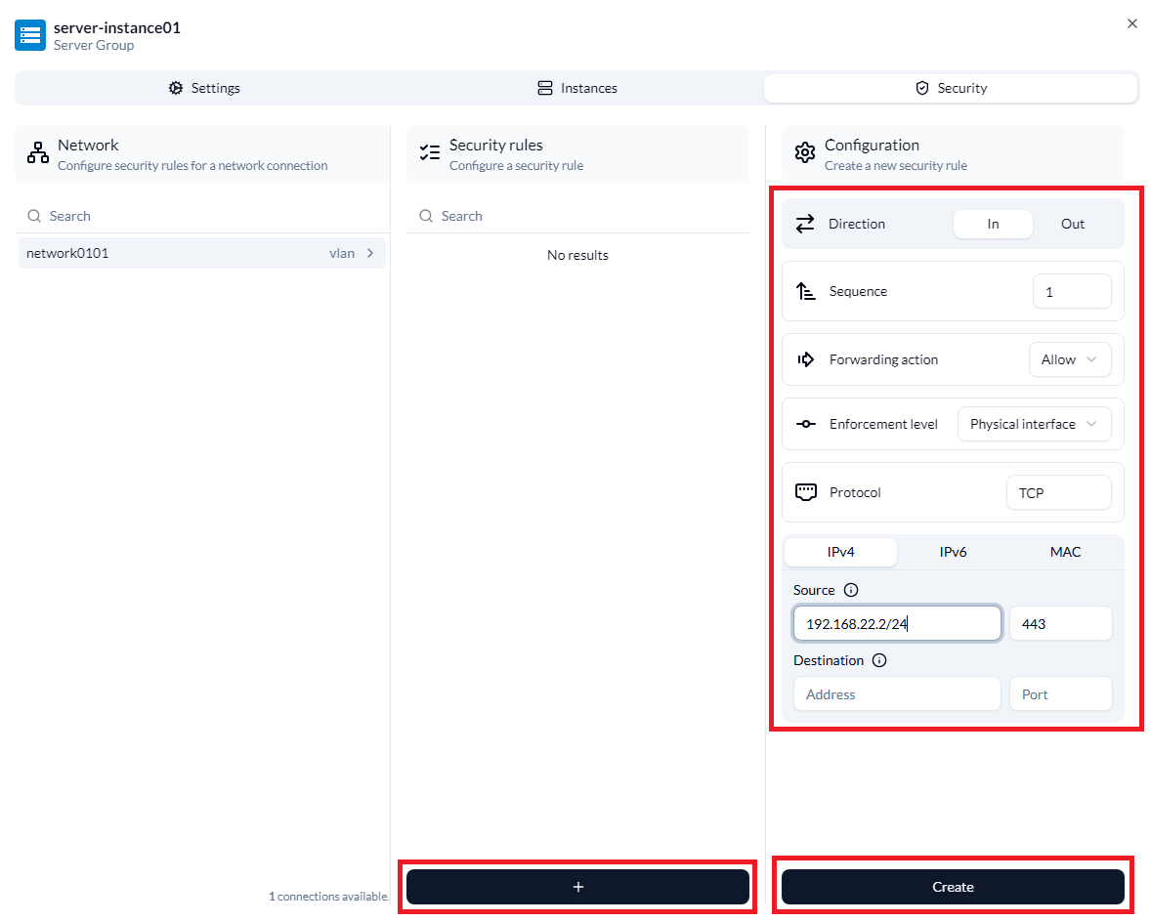The image size is (1150, 922).
Task: Click the Forwarding action arrow icon
Action: pyautogui.click(x=806, y=359)
